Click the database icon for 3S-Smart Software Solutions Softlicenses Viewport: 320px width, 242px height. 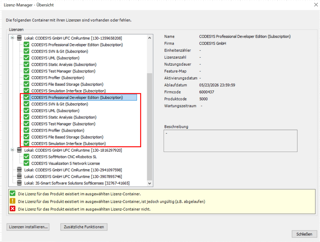19,183
